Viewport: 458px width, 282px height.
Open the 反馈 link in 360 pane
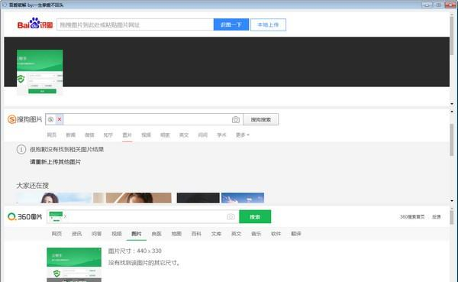[436, 217]
